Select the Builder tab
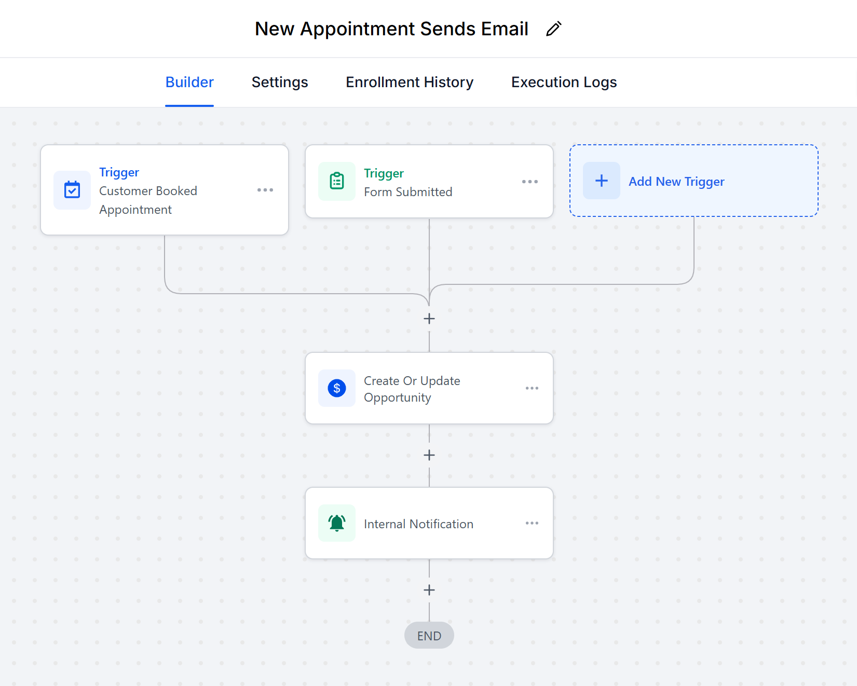The image size is (857, 686). point(189,82)
